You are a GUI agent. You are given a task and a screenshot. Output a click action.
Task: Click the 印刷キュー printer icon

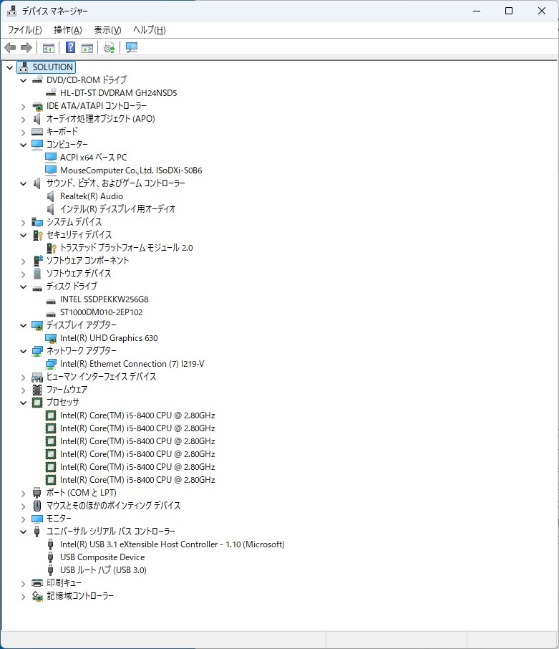click(37, 583)
